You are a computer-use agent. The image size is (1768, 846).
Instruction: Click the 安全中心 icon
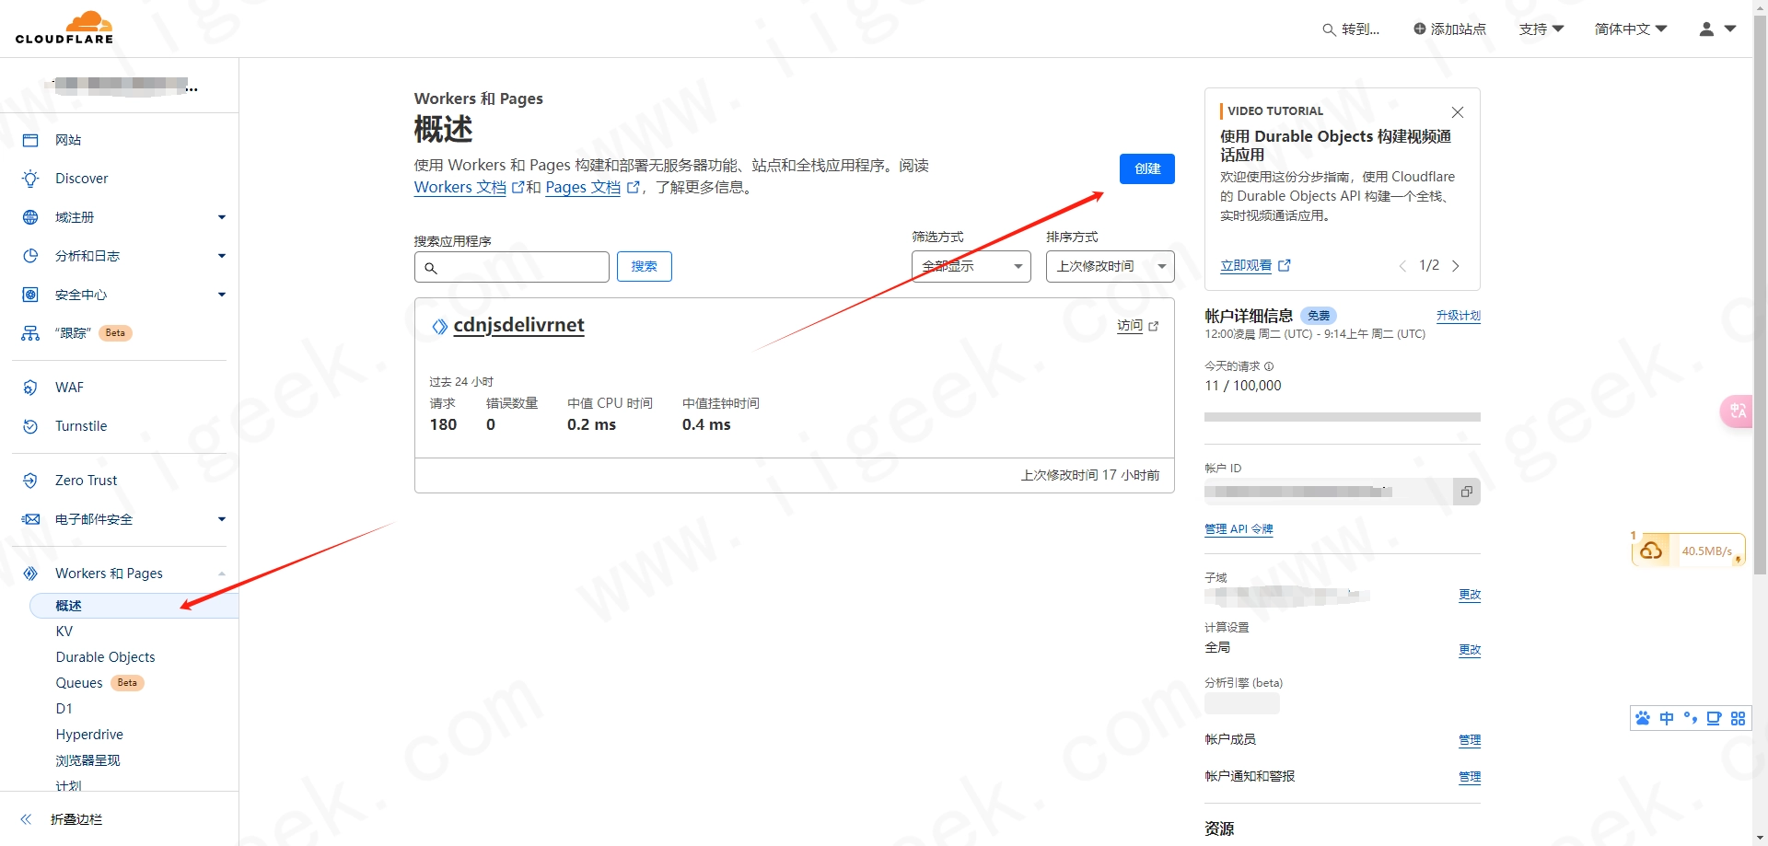click(30, 295)
